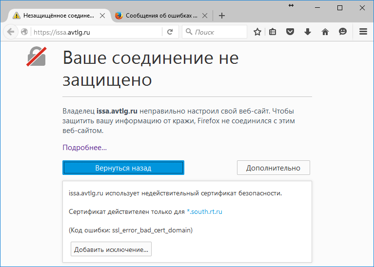Bookmark this page with star icon
Viewport: 374px width, 267px height.
coord(257,32)
